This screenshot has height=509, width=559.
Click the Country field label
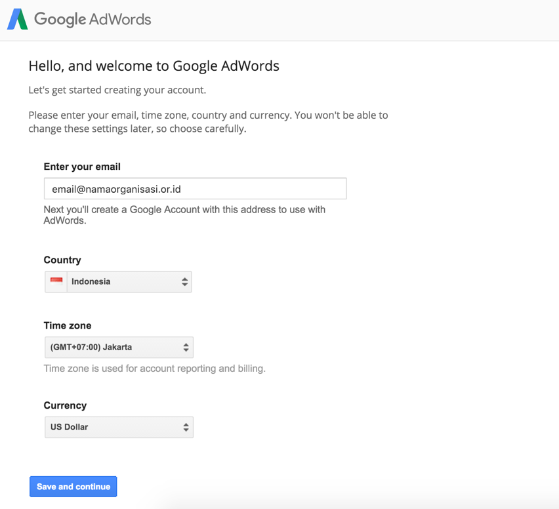[x=62, y=260]
